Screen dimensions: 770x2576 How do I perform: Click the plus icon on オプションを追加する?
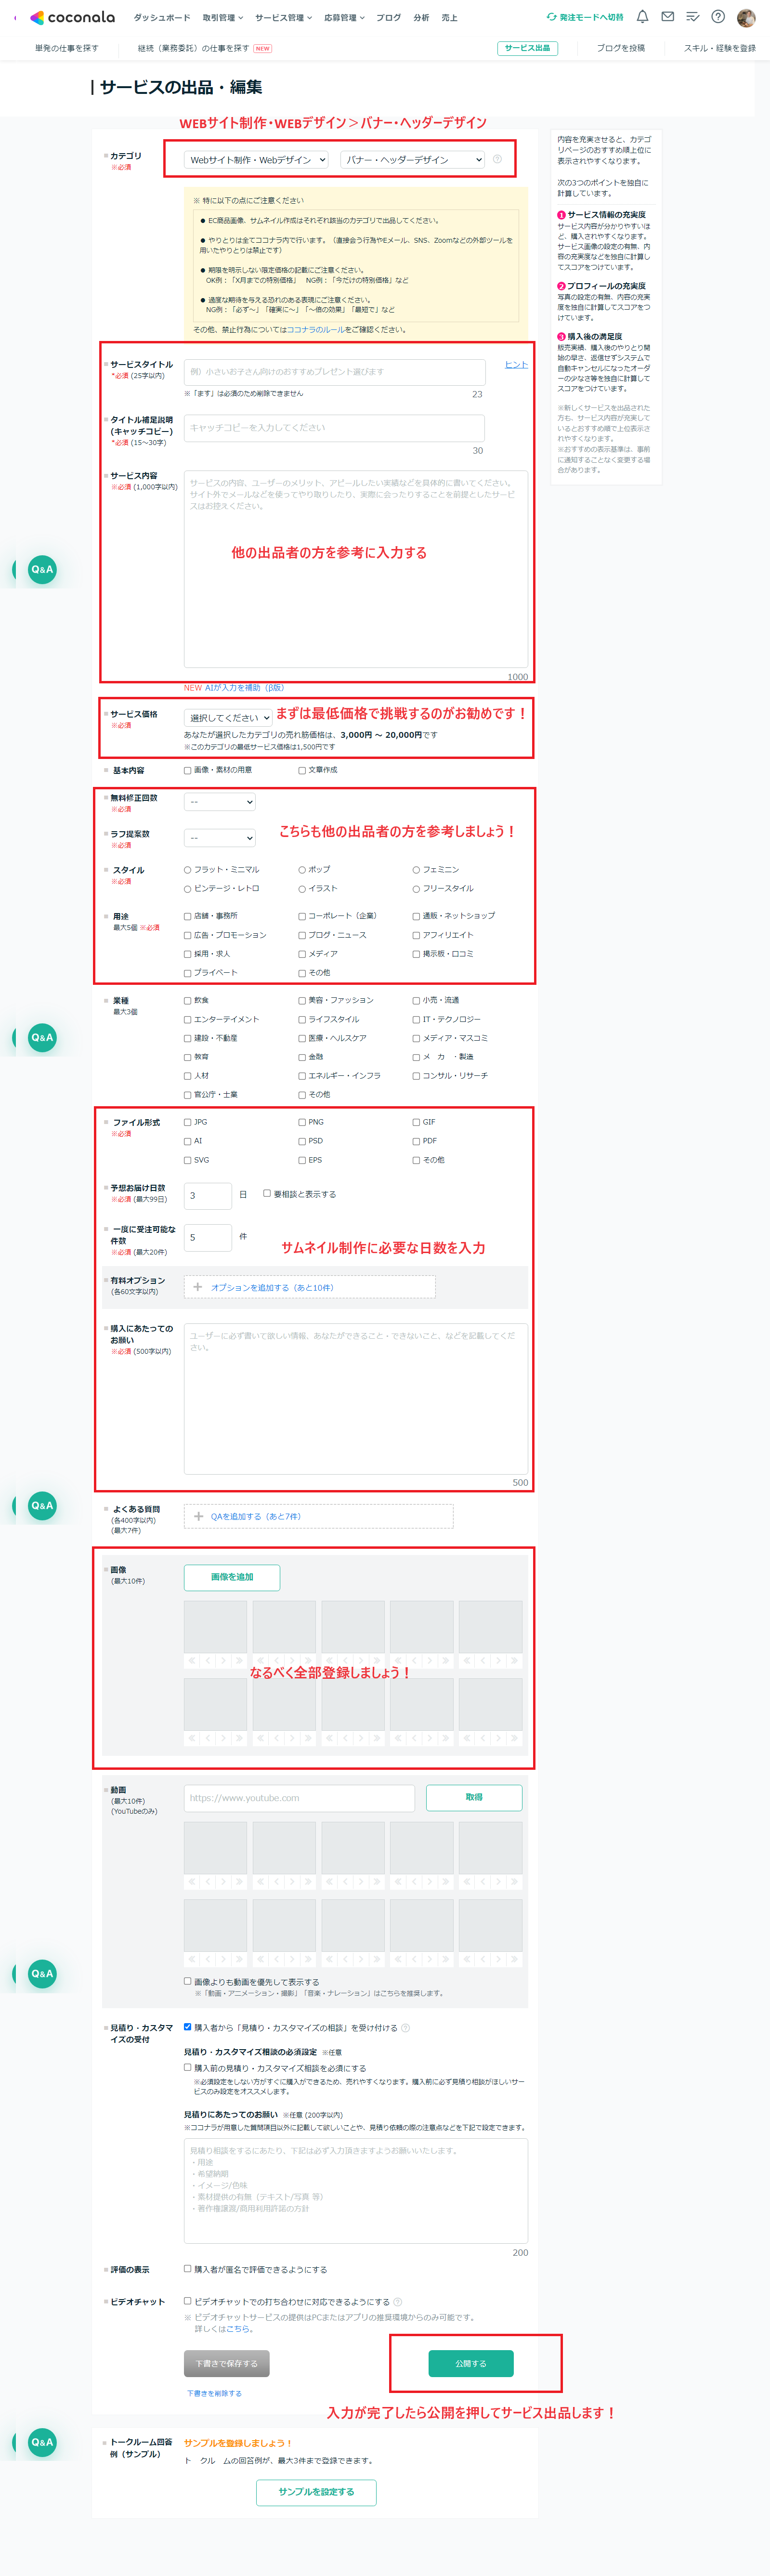click(197, 1287)
